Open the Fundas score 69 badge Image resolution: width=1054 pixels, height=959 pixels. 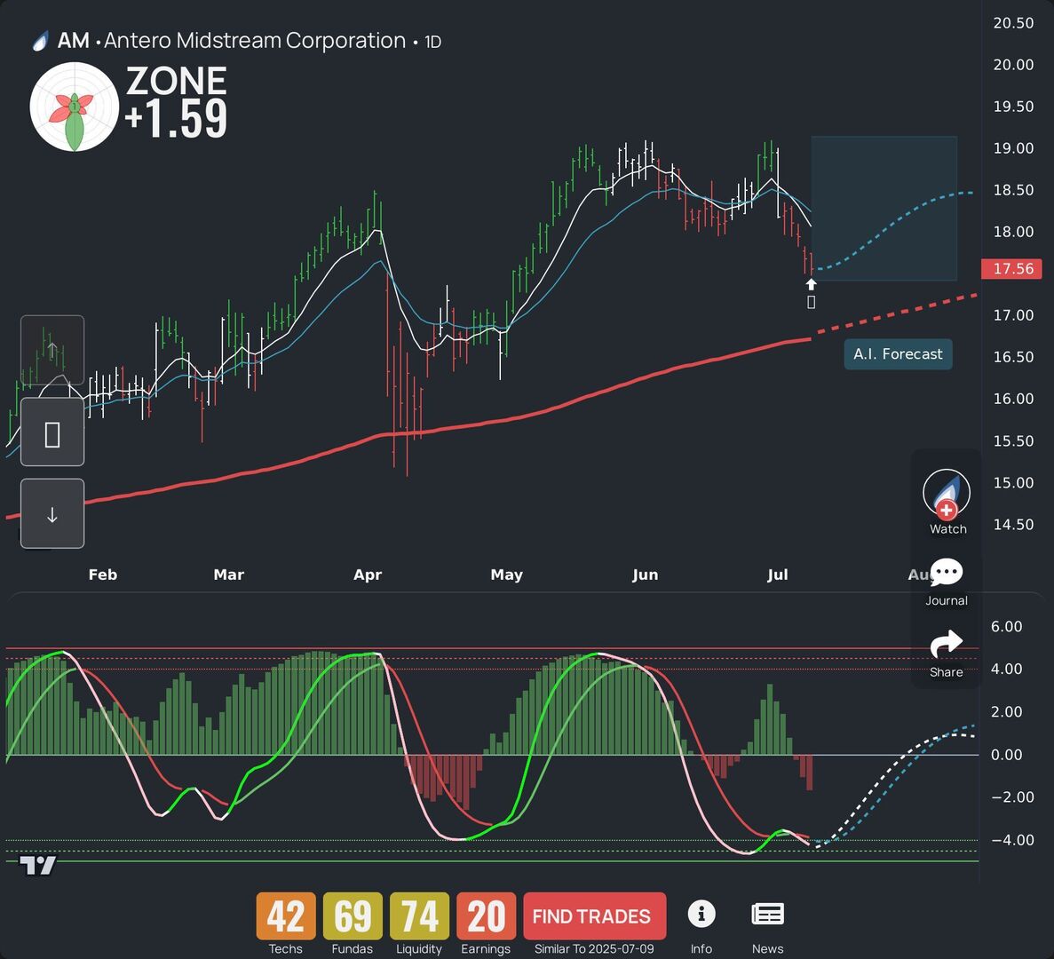point(353,916)
